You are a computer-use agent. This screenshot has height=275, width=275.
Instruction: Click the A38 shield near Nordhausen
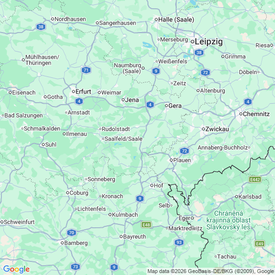click(41, 27)
